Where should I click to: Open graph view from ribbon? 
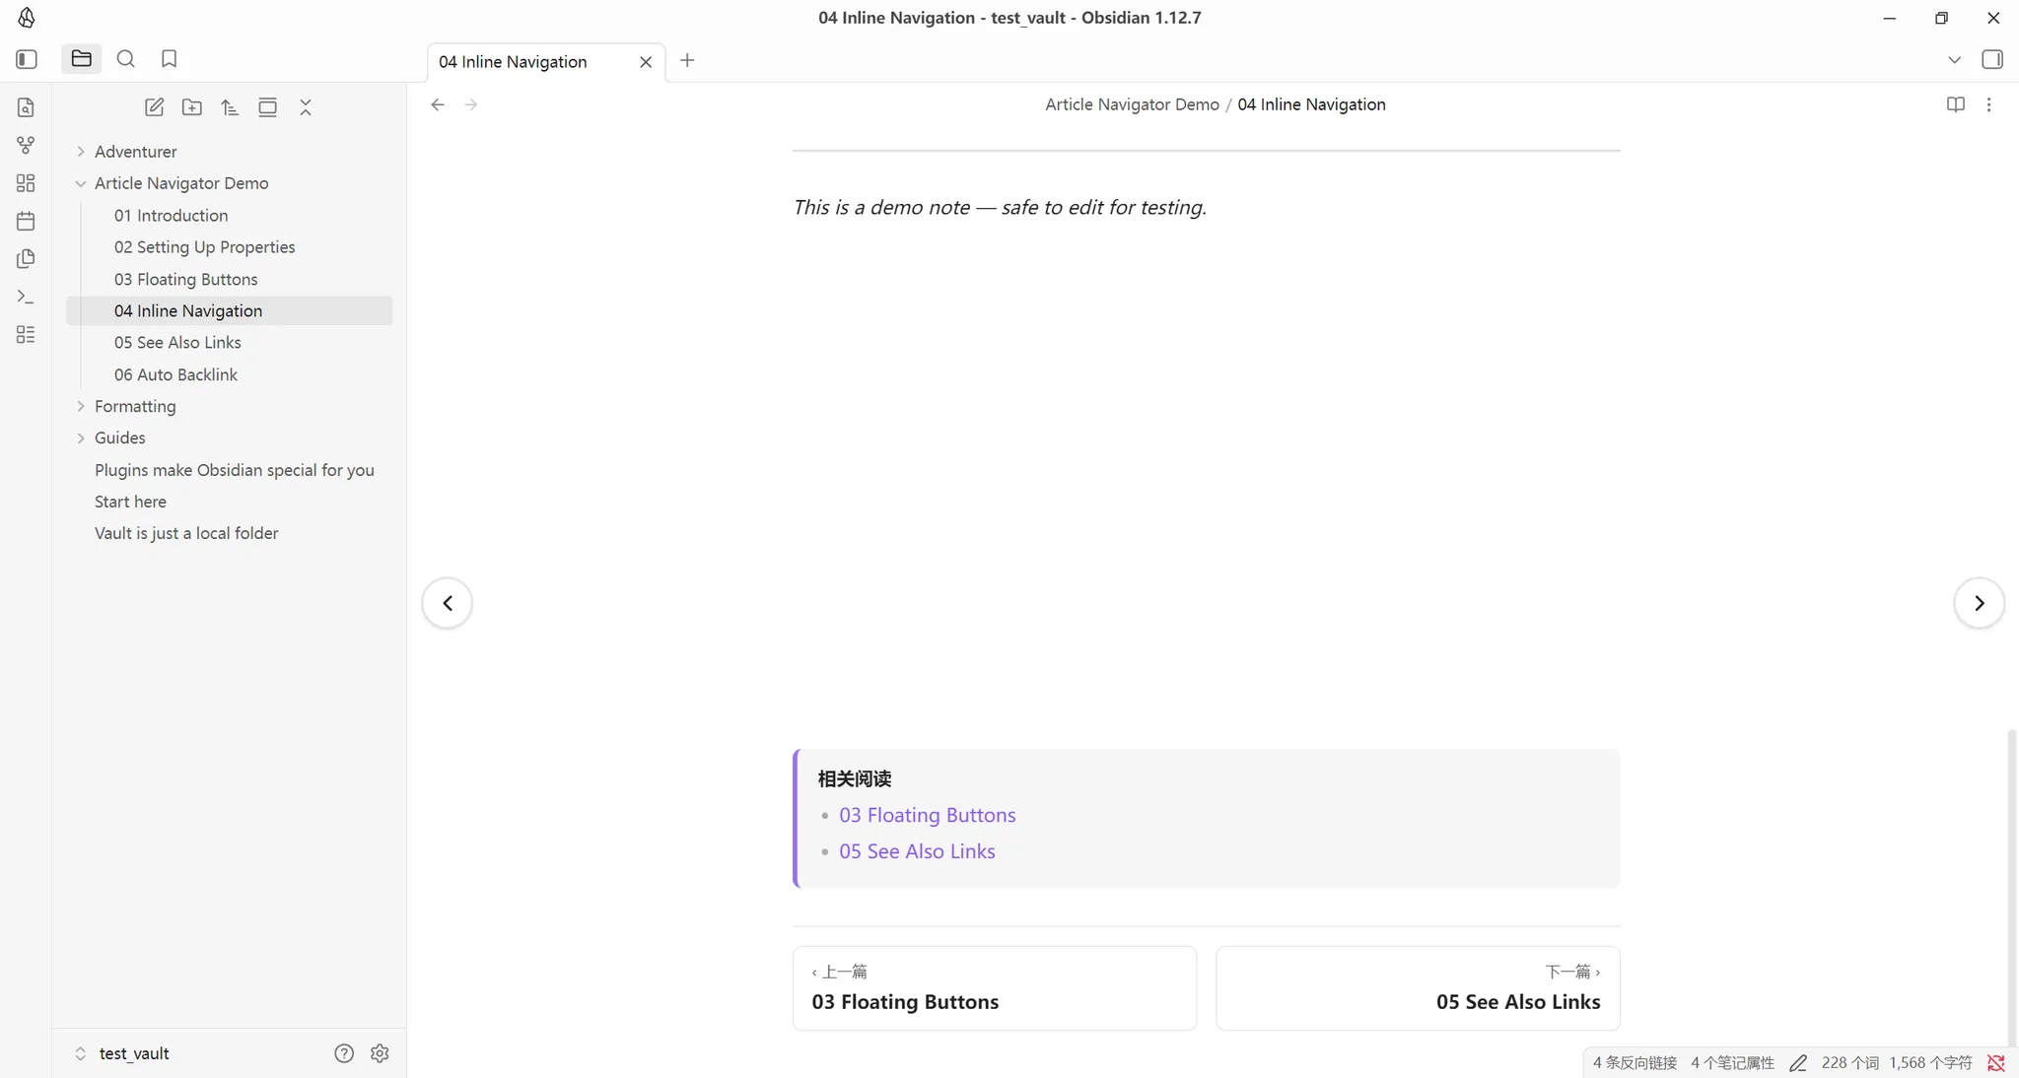pos(27,145)
